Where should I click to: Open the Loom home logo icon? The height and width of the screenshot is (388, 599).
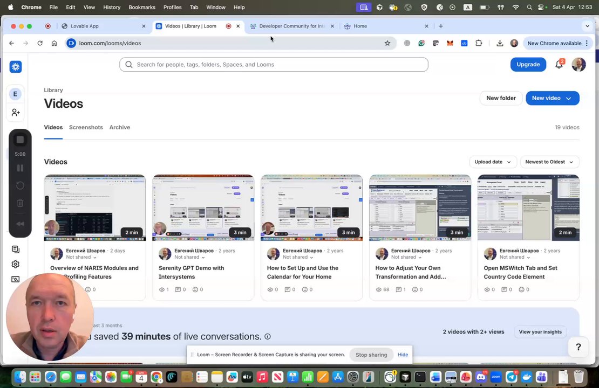point(16,67)
